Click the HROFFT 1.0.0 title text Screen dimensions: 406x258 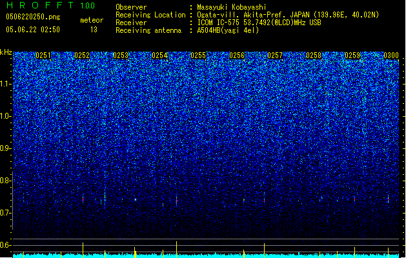pyautogui.click(x=50, y=5)
